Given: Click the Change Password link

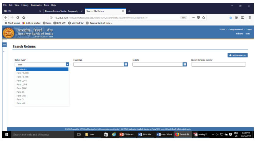Looking at the screenshot, I should pos(236,30).
